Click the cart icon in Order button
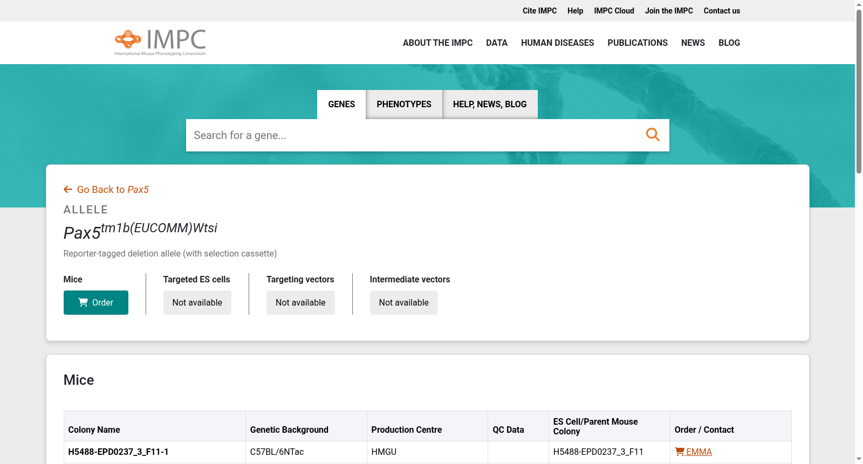 83,302
